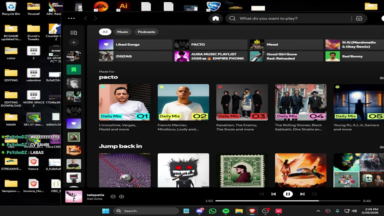Skip to the previous track
This screenshot has width=384, height=216.
coord(274,194)
